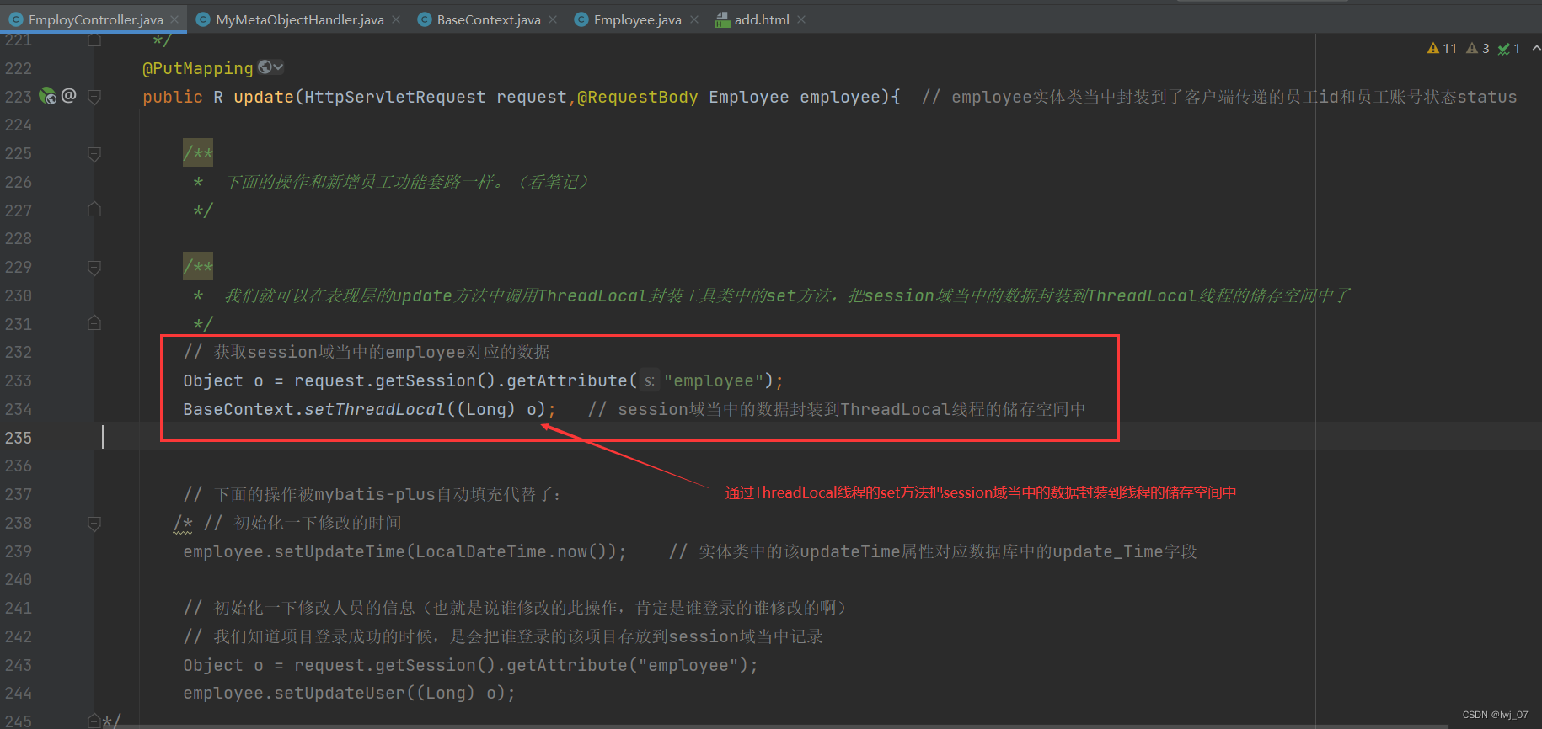1542x729 pixels.
Task: Open the BaseContext.java tab
Action: coord(488,19)
